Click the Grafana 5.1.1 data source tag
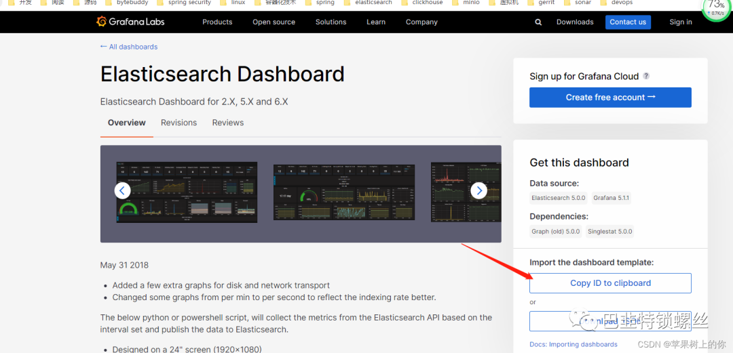Image resolution: width=733 pixels, height=353 pixels. click(612, 198)
